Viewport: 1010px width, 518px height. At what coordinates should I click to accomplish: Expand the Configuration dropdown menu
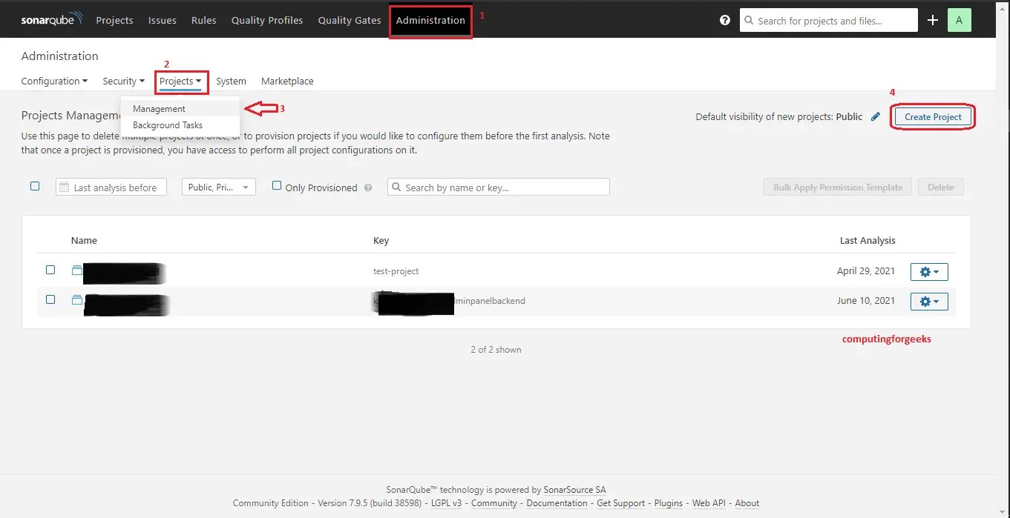point(53,81)
